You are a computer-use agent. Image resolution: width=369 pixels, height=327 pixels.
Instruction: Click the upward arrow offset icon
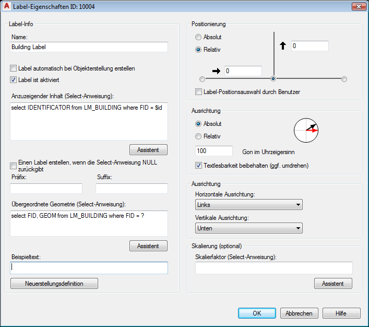point(283,45)
